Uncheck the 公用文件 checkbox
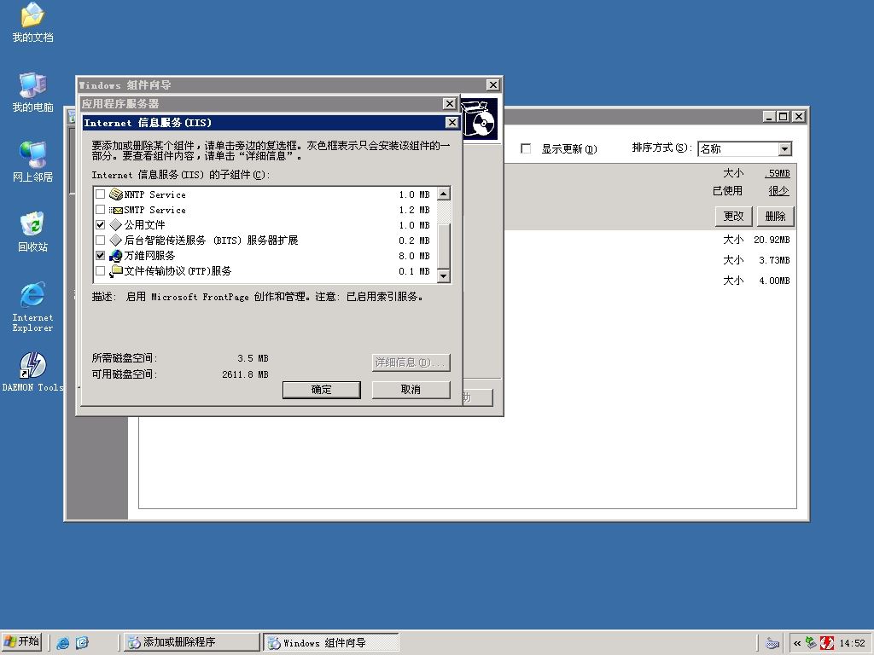Image resolution: width=874 pixels, height=655 pixels. coord(101,225)
